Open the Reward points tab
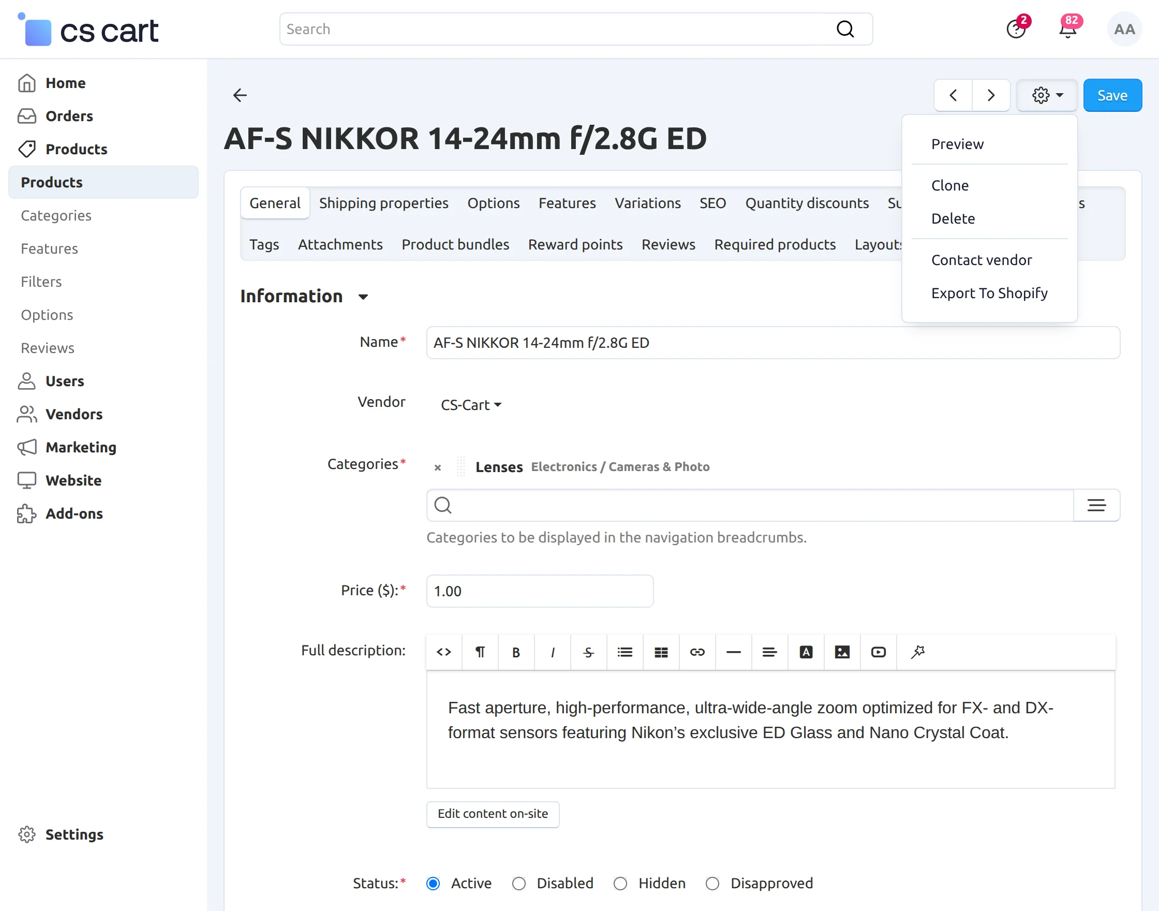 (x=575, y=244)
